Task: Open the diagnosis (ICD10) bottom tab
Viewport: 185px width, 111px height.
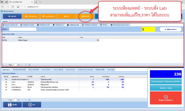Action: pos(19,70)
